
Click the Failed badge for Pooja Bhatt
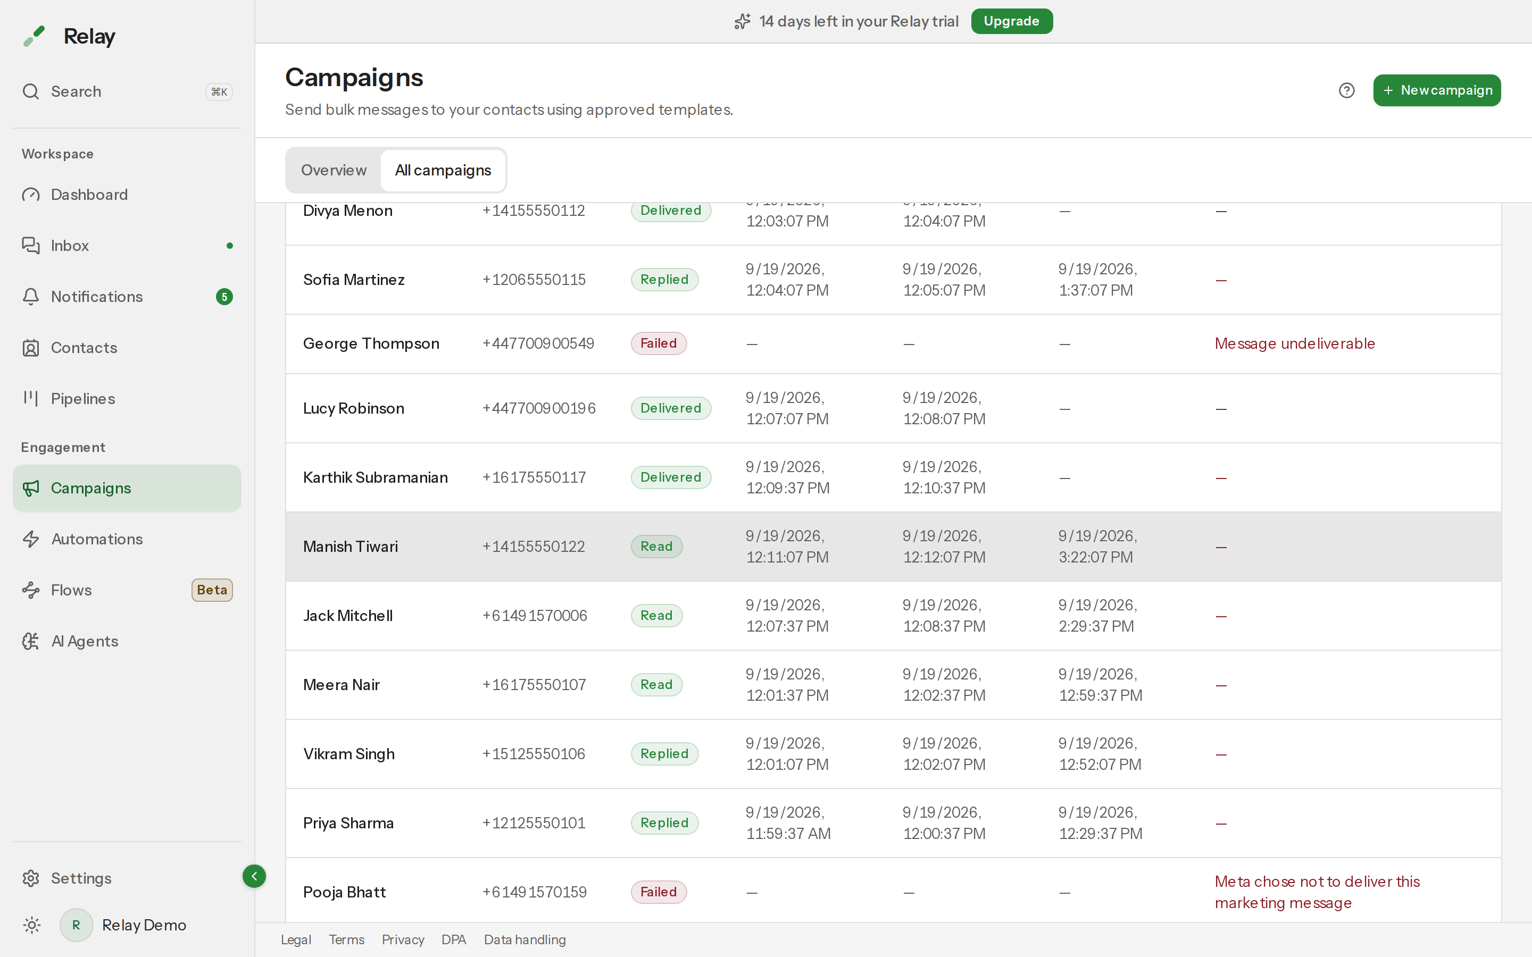pos(659,892)
